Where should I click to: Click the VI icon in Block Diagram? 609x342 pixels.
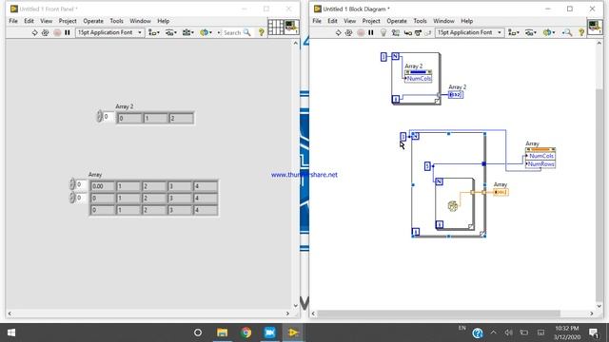(x=595, y=28)
